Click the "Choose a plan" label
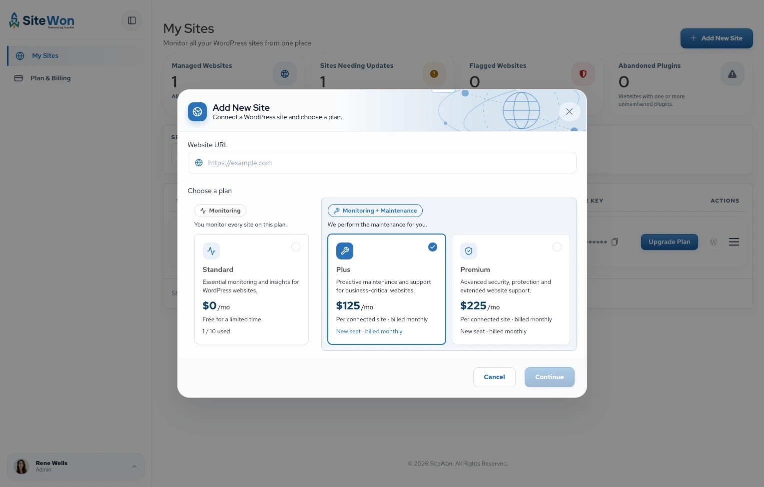Image resolution: width=764 pixels, height=487 pixels. pos(210,191)
